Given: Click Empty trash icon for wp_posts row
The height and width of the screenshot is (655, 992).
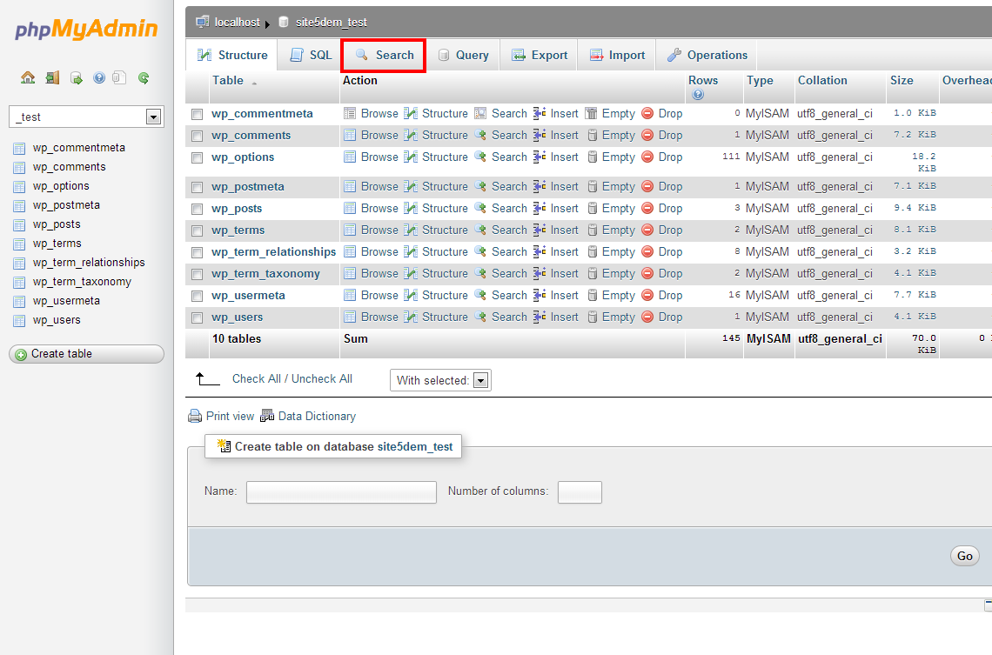Looking at the screenshot, I should click(593, 209).
